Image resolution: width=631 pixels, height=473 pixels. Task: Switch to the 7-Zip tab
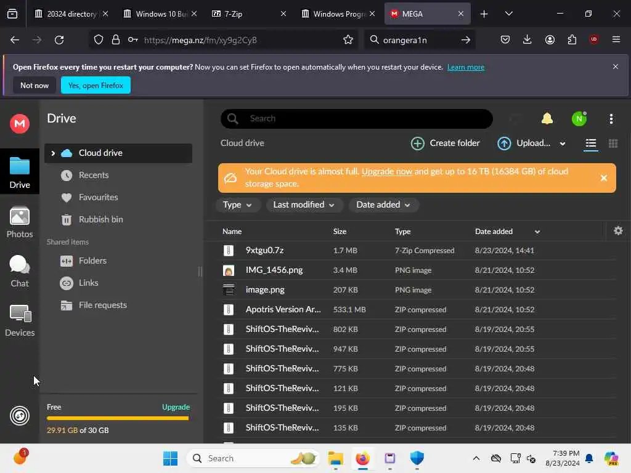click(x=250, y=14)
